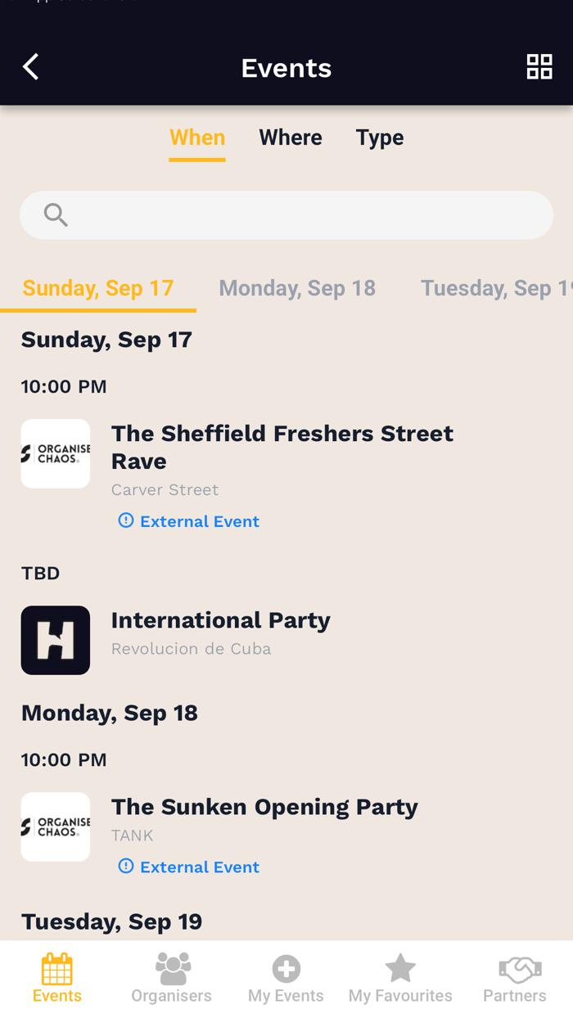This screenshot has width=573, height=1018.
Task: Tap the search magnifier icon
Action: tap(55, 214)
